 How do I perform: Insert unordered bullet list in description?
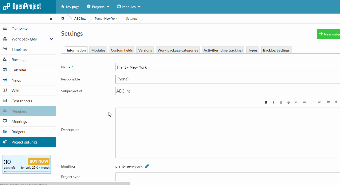(328, 102)
